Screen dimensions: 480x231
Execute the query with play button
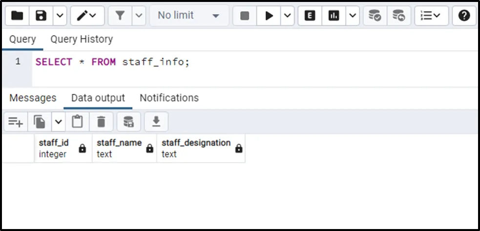(x=269, y=16)
